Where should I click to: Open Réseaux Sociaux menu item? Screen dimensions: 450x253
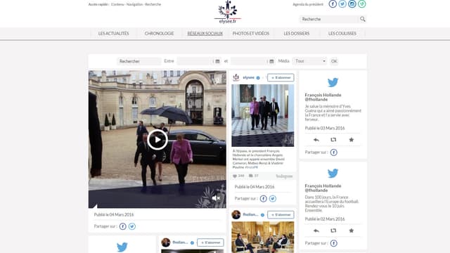pos(205,34)
